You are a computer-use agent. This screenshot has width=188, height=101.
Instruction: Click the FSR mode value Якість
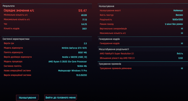pyautogui.click(x=180, y=54)
